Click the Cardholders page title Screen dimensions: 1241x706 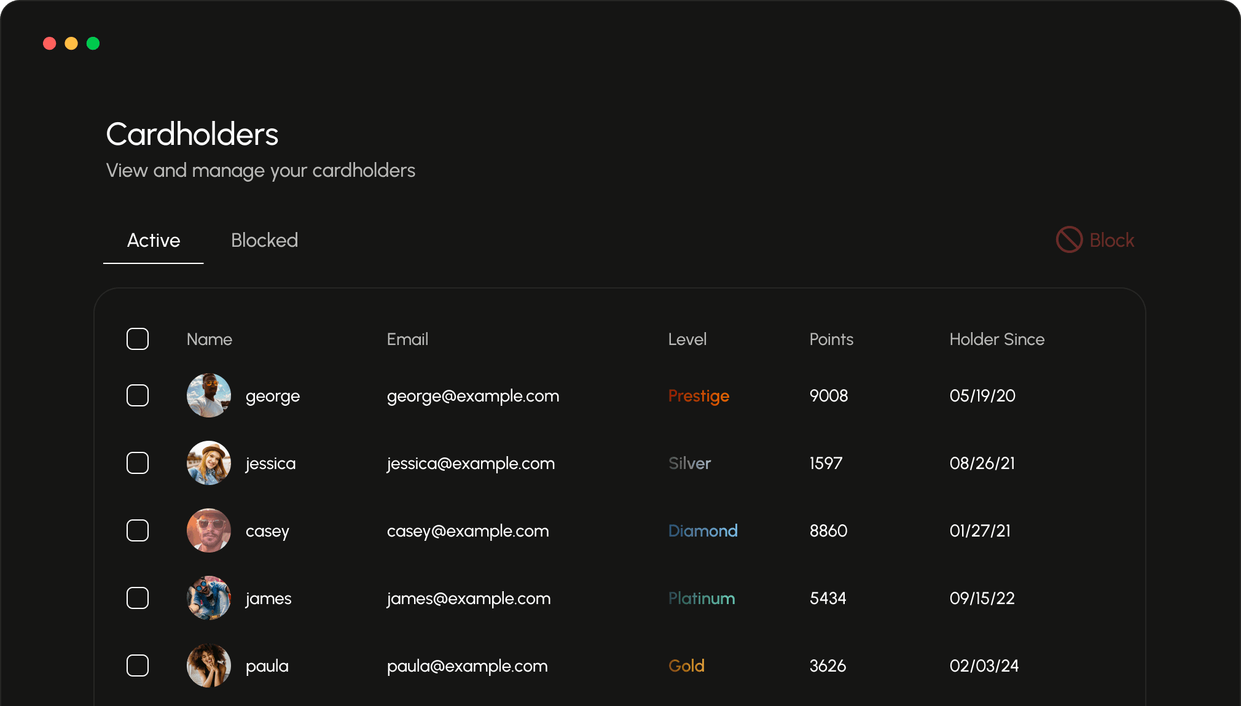[192, 134]
